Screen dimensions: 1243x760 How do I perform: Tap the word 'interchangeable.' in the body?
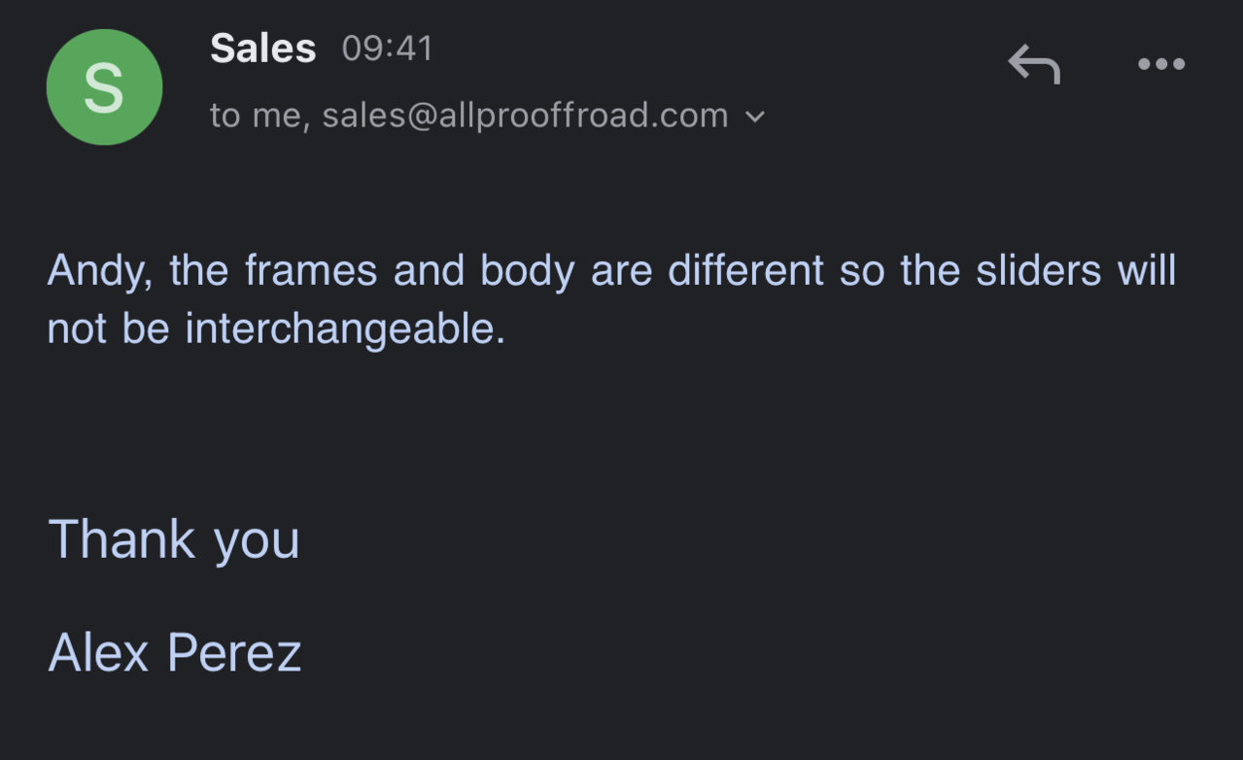(x=346, y=329)
